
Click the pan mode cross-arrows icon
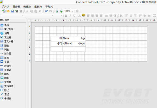click(77, 11)
